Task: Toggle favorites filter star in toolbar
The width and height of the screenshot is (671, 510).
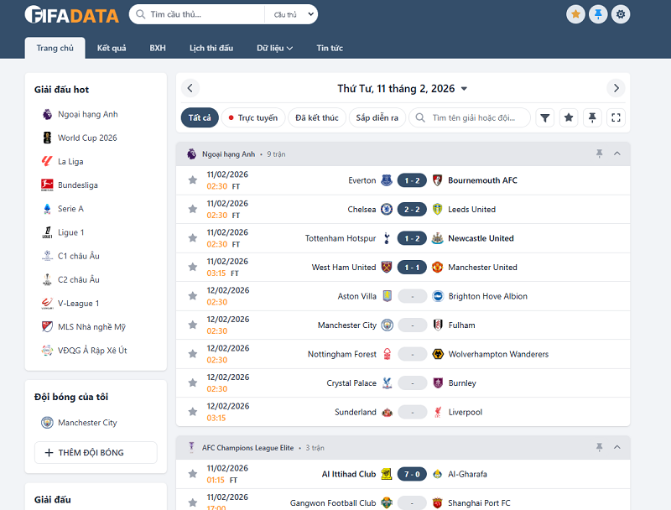Action: pyautogui.click(x=569, y=118)
